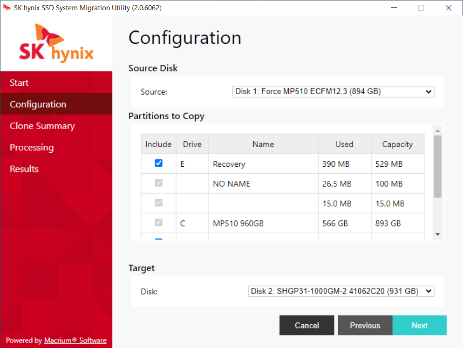Click the Drive column header

pos(192,144)
